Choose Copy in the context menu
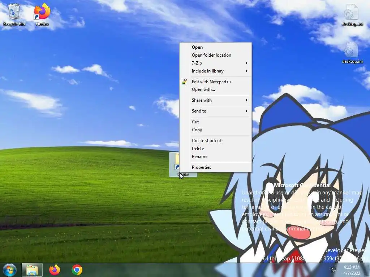370x277 pixels. click(x=215, y=130)
